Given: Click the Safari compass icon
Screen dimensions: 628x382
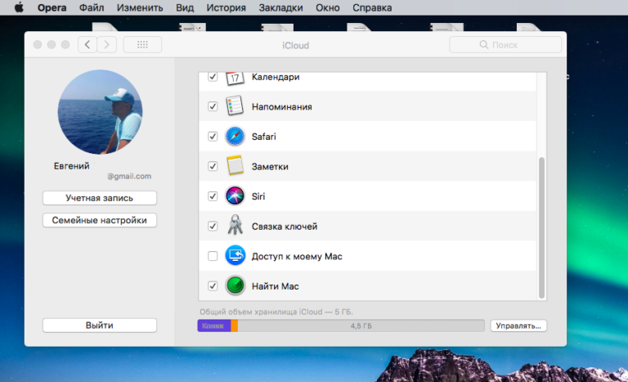Looking at the screenshot, I should pos(235,137).
